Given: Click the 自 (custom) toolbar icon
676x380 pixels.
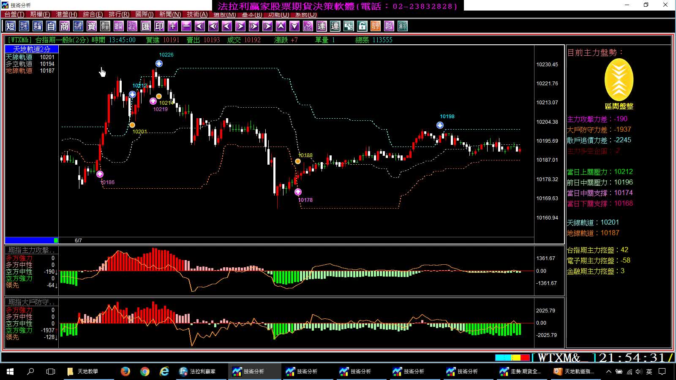Looking at the screenshot, I should point(51,26).
